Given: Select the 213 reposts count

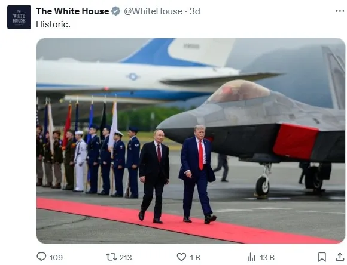Looking at the screenshot, I should tap(126, 257).
